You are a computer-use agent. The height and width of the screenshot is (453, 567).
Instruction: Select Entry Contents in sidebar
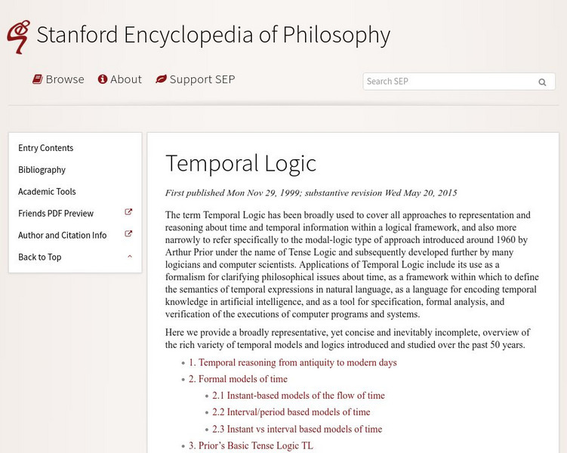(46, 148)
